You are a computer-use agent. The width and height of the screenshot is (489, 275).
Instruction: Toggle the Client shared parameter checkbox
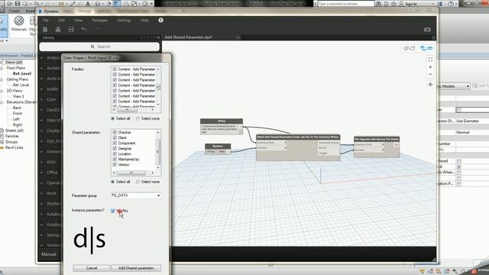(x=115, y=137)
